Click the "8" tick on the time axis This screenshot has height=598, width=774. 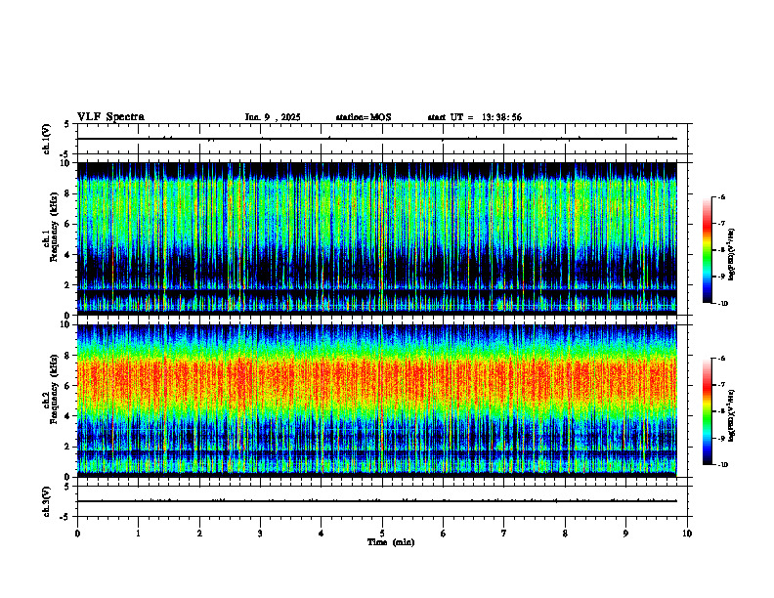565,534
